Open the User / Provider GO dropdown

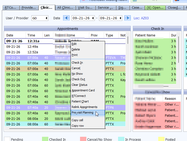coord(46,18)
